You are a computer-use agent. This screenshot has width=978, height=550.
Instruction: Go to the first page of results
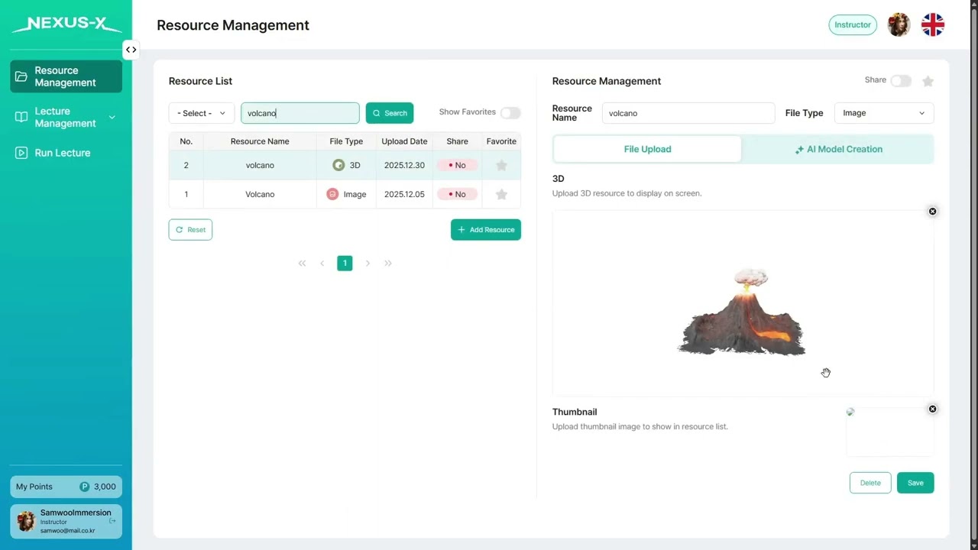302,263
